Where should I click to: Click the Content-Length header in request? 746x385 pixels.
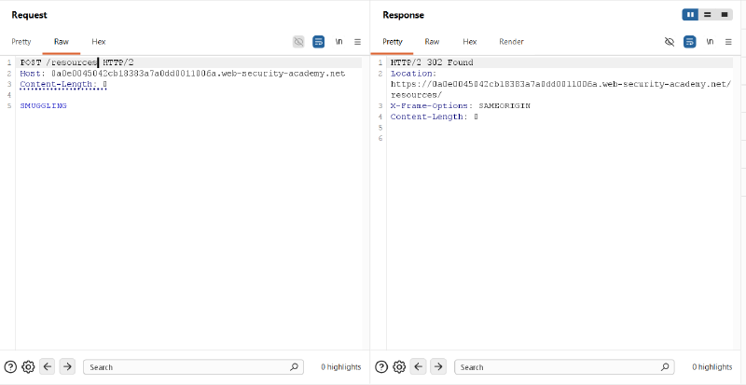[x=63, y=84]
